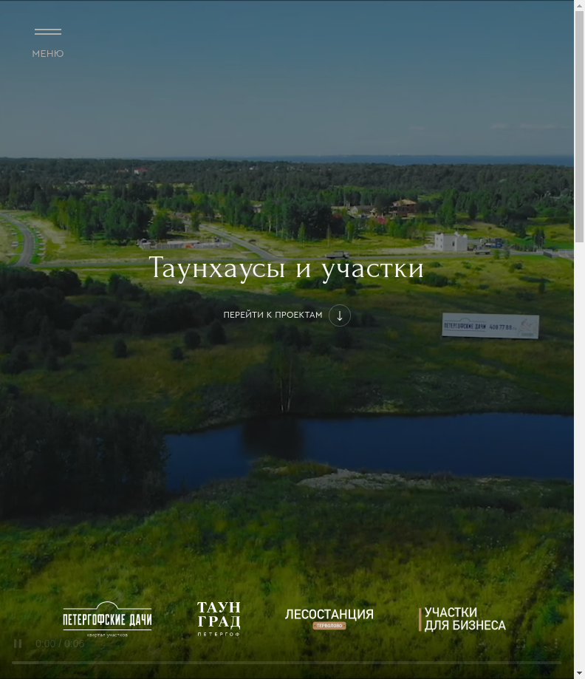Open the hamburger menu icon

47,32
